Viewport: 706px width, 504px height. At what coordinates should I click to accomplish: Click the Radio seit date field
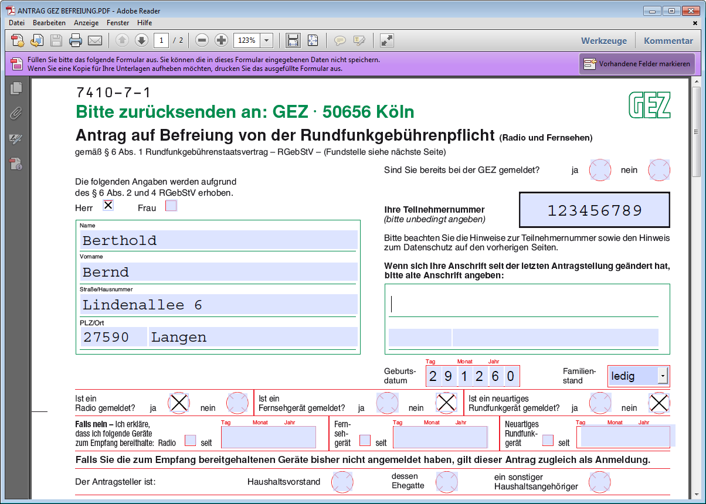pyautogui.click(x=269, y=437)
